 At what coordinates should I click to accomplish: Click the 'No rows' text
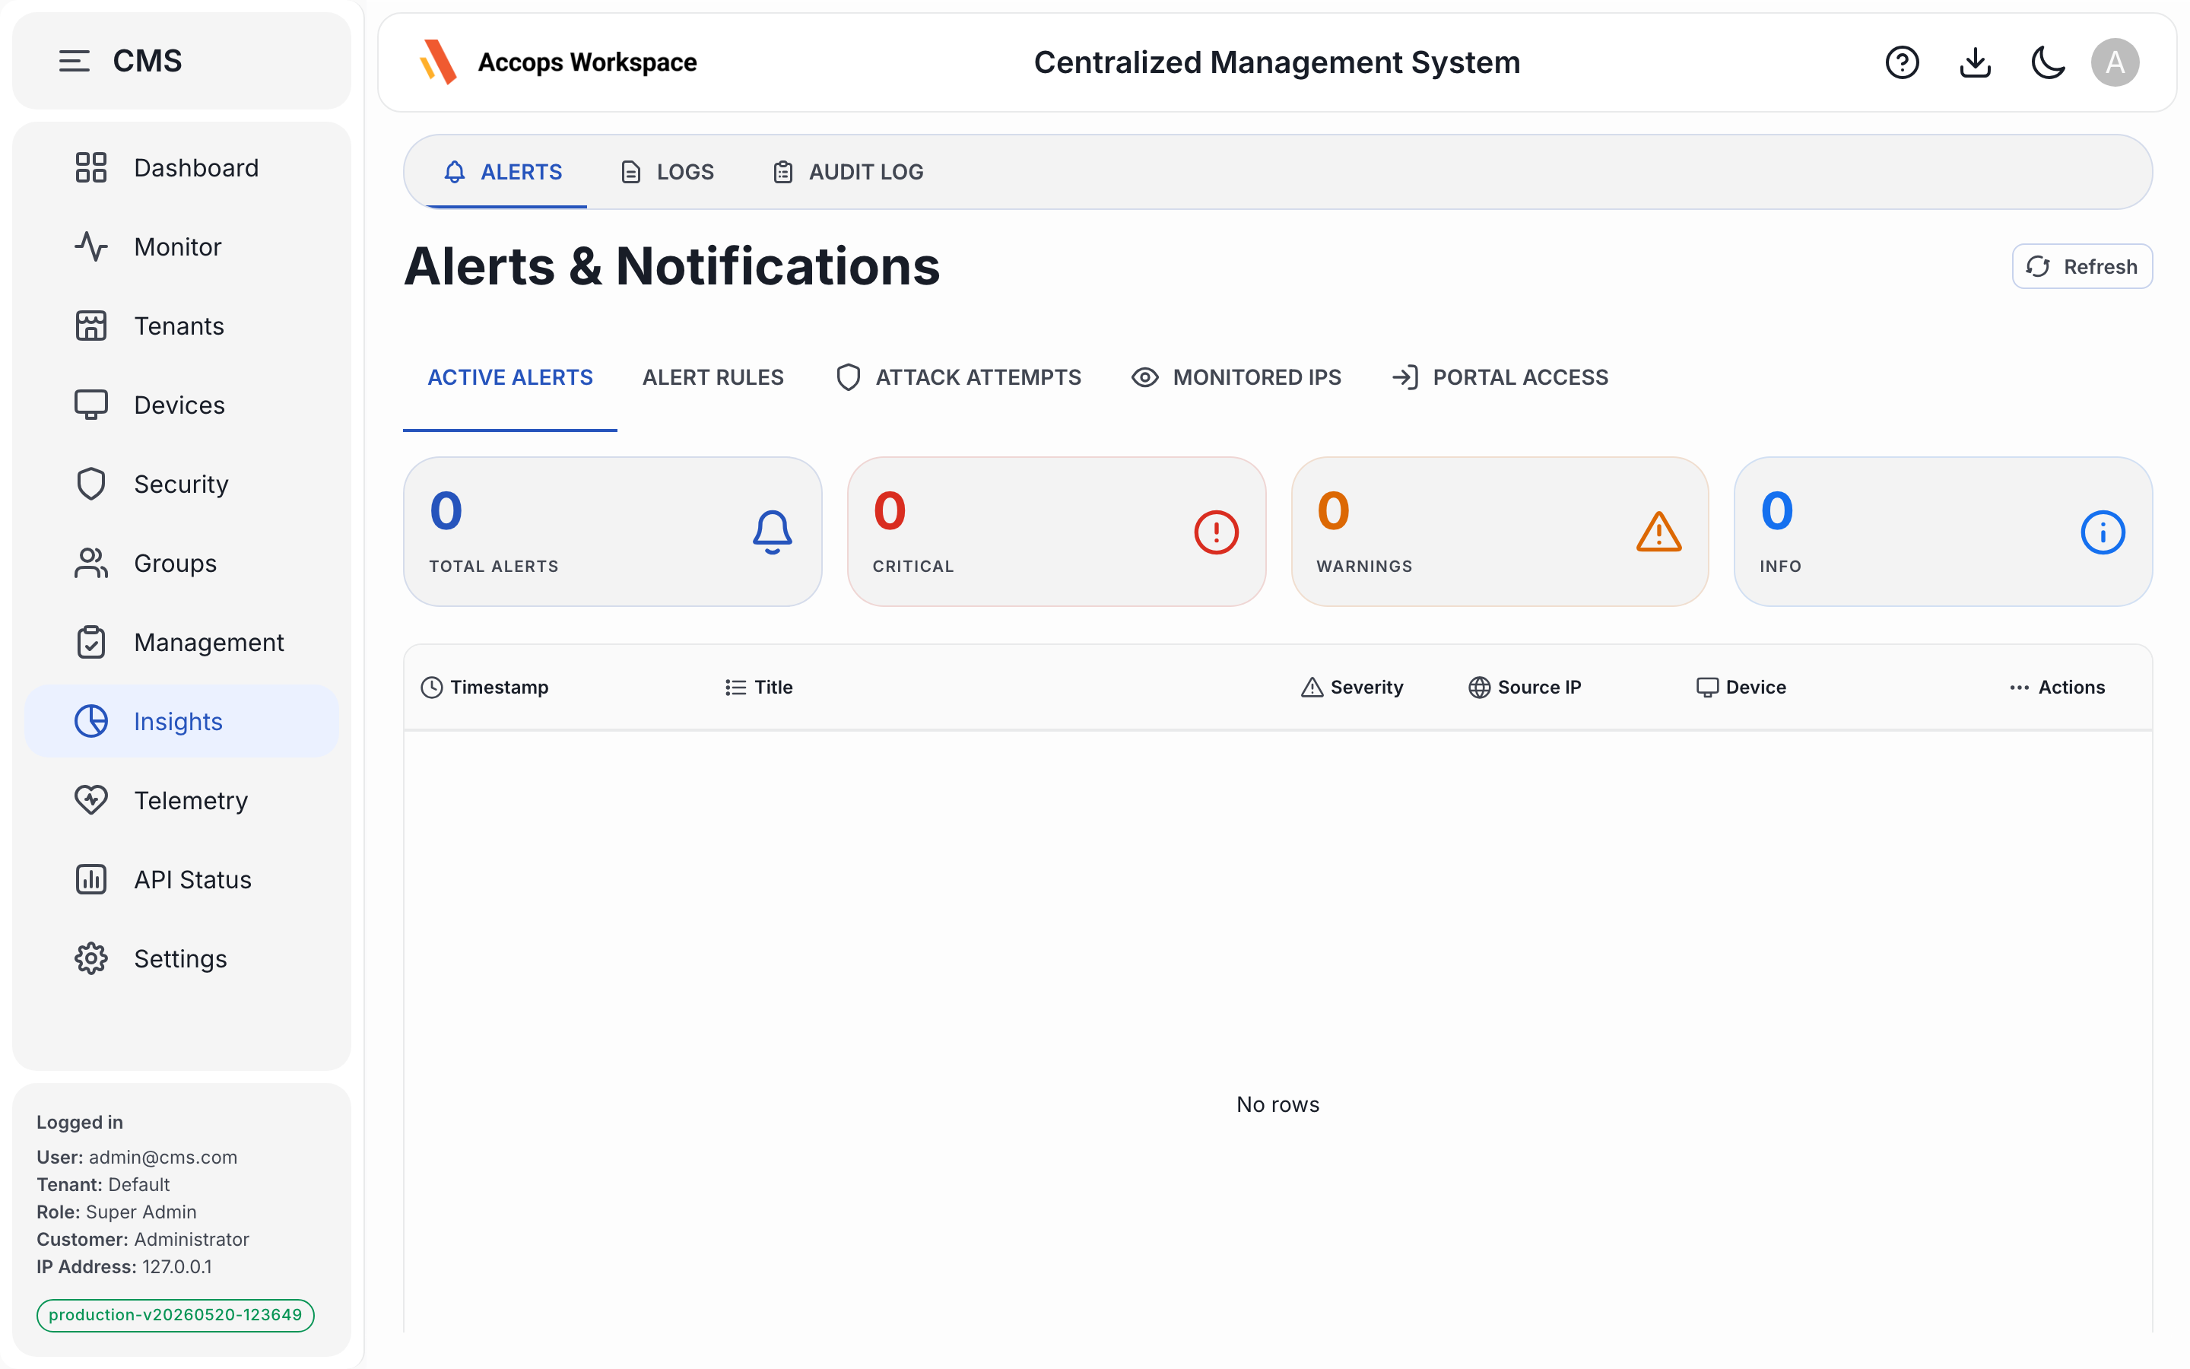[1277, 1104]
